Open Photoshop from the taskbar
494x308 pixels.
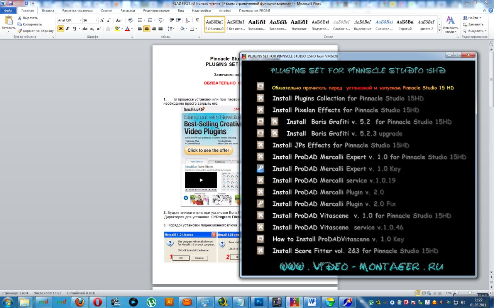coord(259,301)
